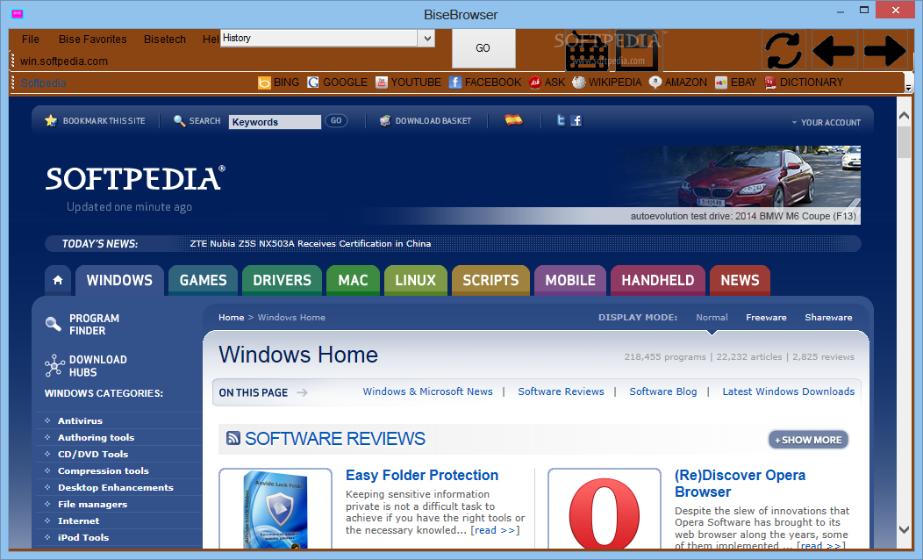Viewport: 923px width, 560px height.
Task: Click the search magnifier icon
Action: click(x=180, y=121)
